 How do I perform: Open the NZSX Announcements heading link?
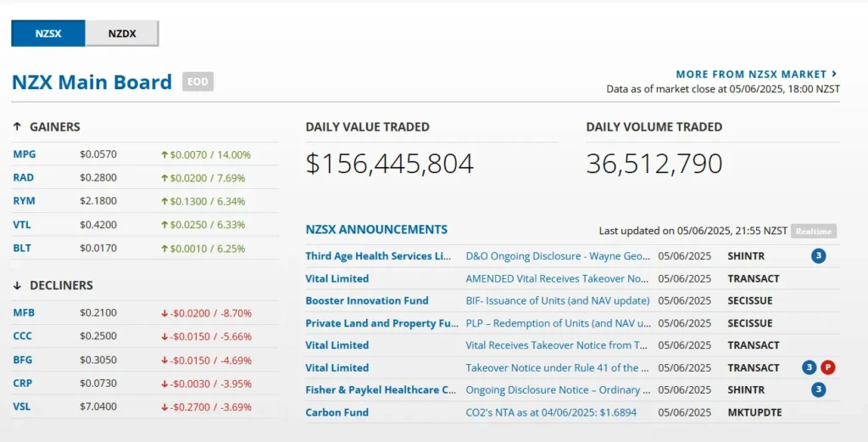click(376, 229)
